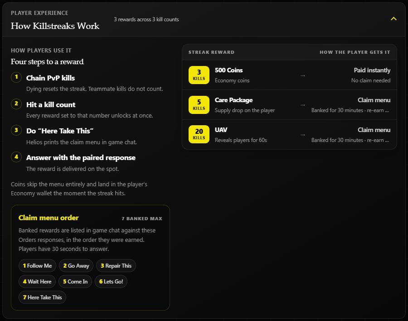
Task: Click the Care Package reward title
Action: 233,100
